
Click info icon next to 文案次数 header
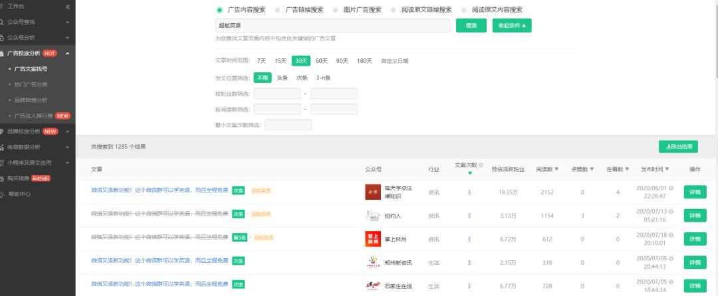click(x=481, y=165)
